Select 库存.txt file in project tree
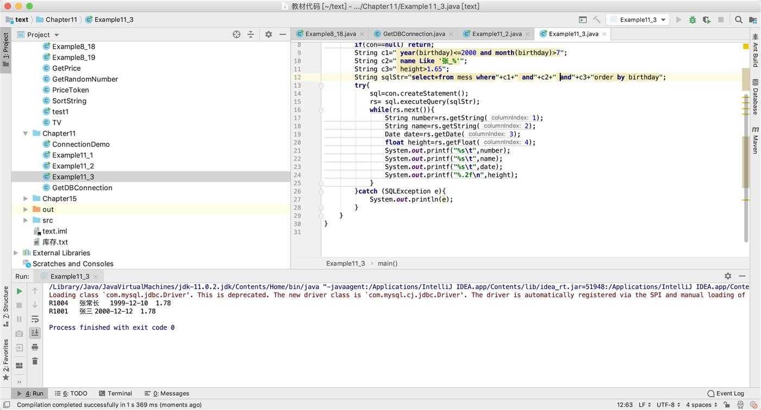 55,242
